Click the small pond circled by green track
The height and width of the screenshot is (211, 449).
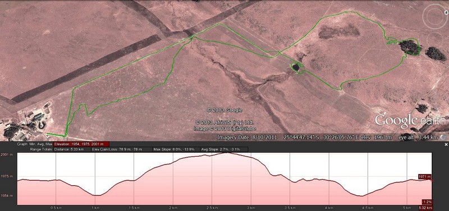(x=296, y=67)
